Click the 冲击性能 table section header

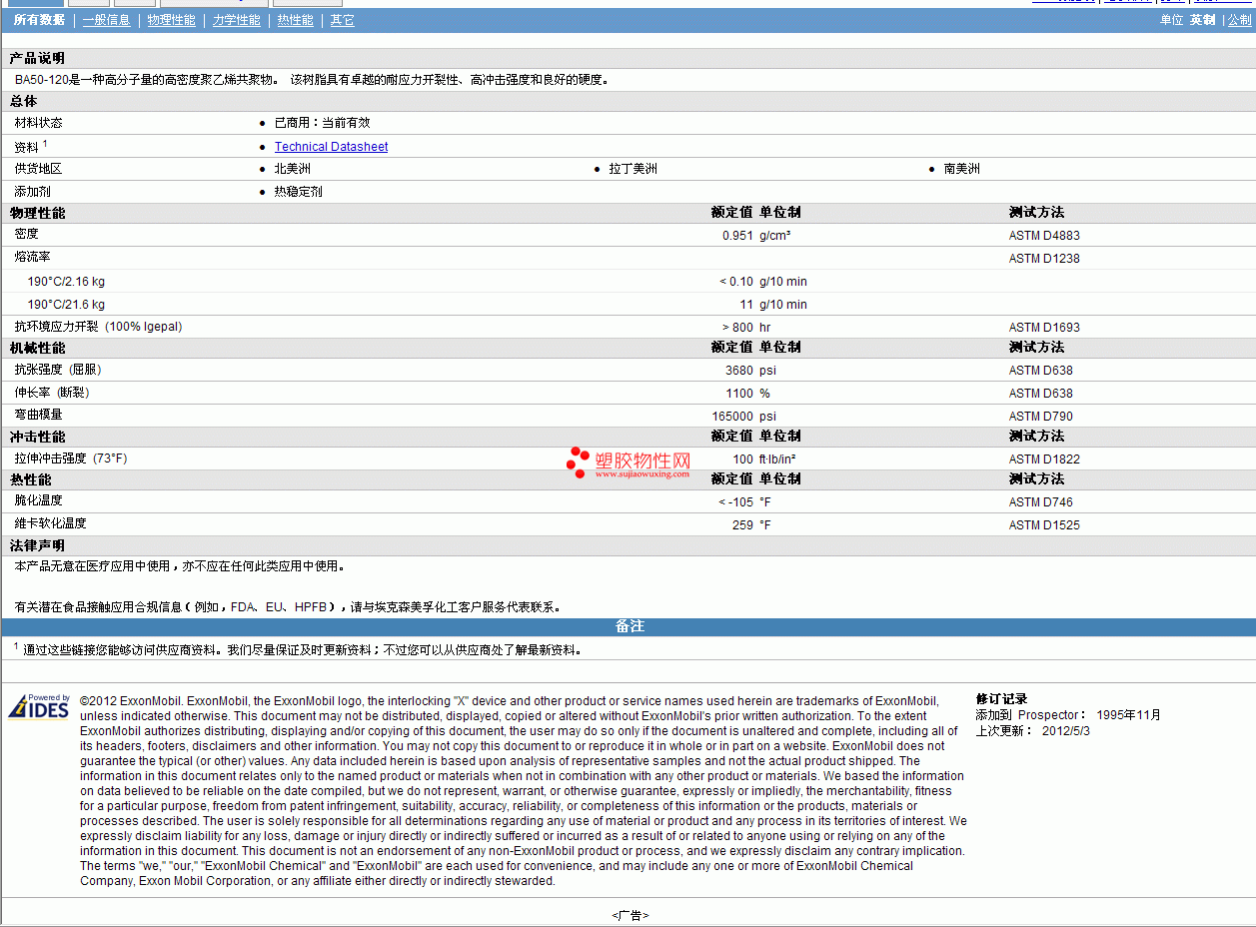(37, 438)
